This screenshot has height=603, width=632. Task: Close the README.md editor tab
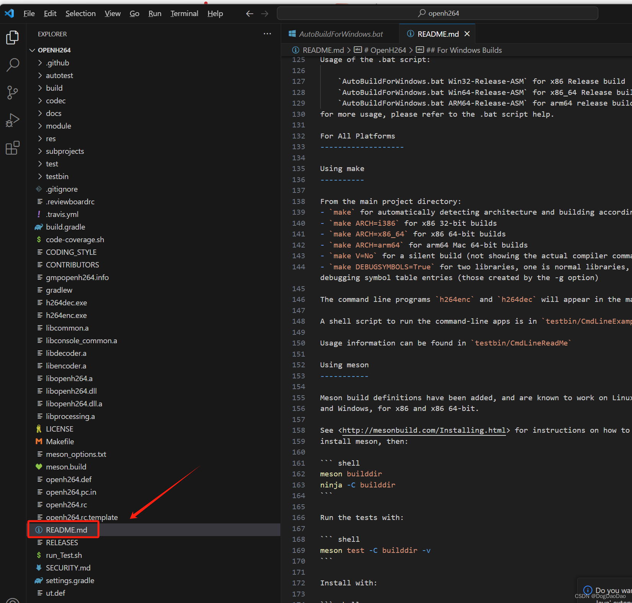click(467, 34)
